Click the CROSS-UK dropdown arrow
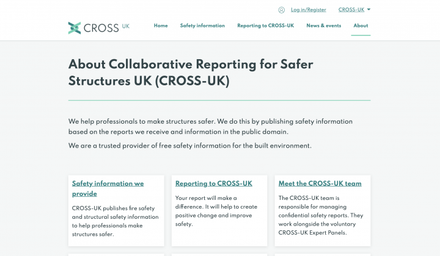 coord(369,10)
